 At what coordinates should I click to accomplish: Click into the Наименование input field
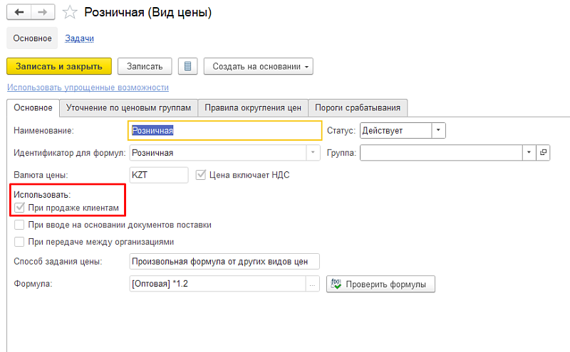pos(224,130)
